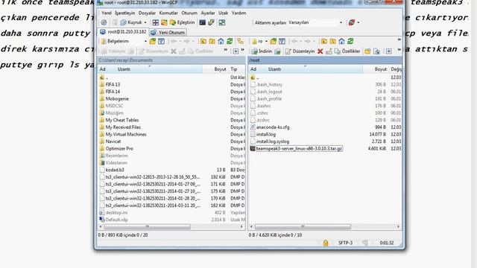Image resolution: width=477 pixels, height=268 pixels.
Task: Sort remote pane by Uzantı column
Action: point(274,69)
